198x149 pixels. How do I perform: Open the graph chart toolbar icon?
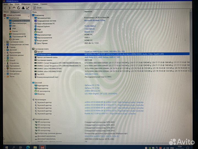28,8
